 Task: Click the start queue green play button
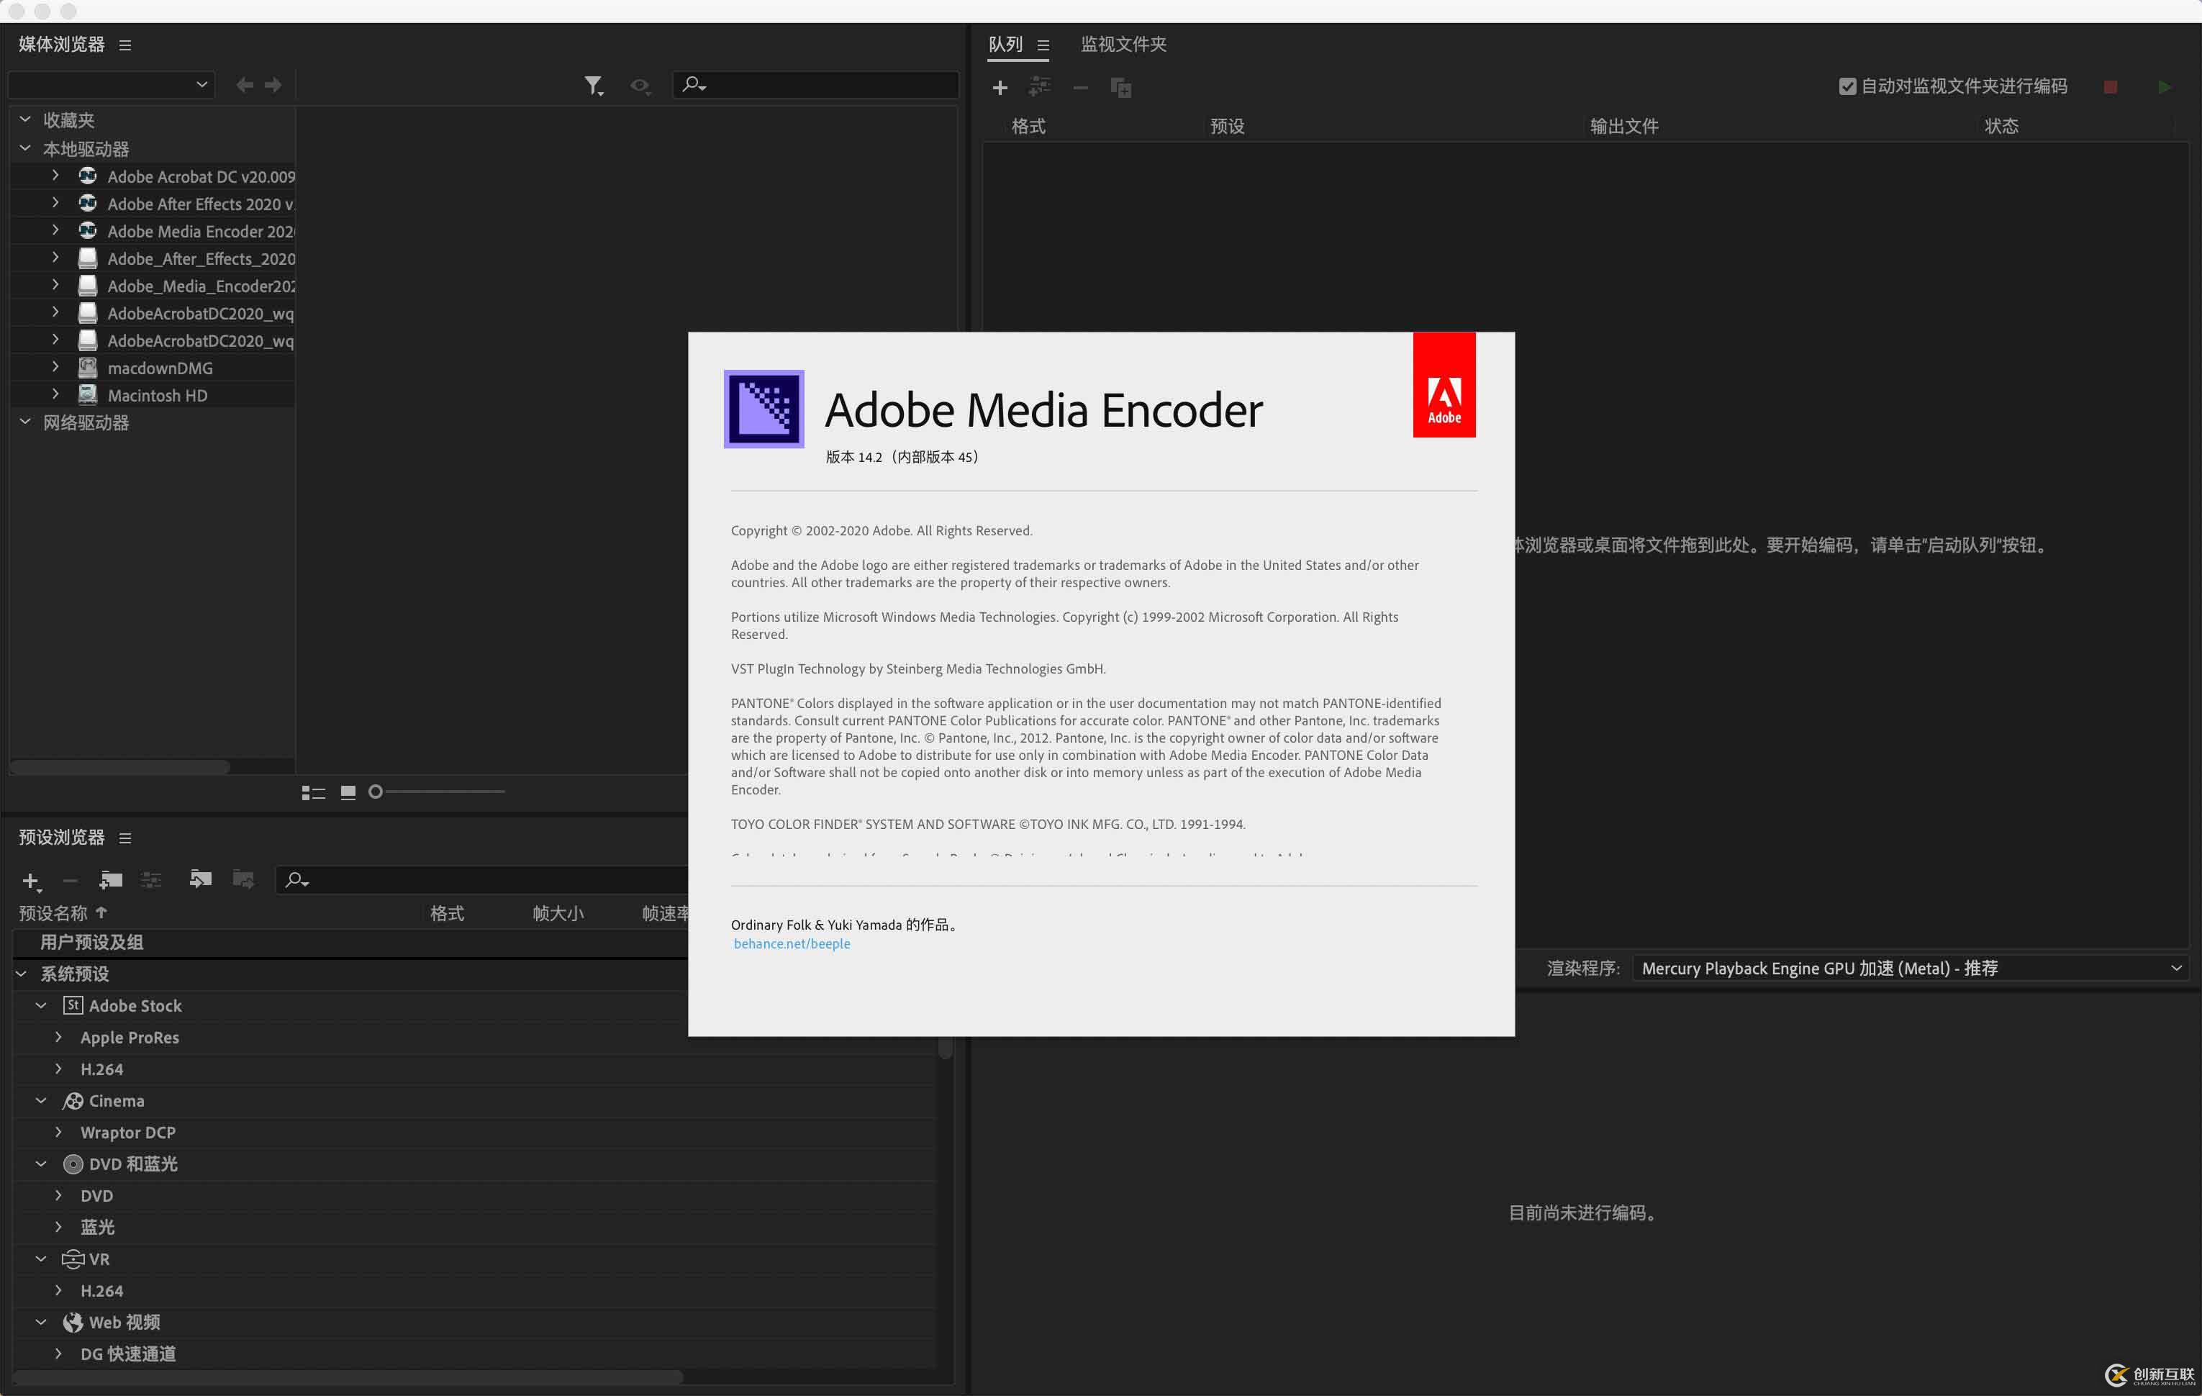2164,87
